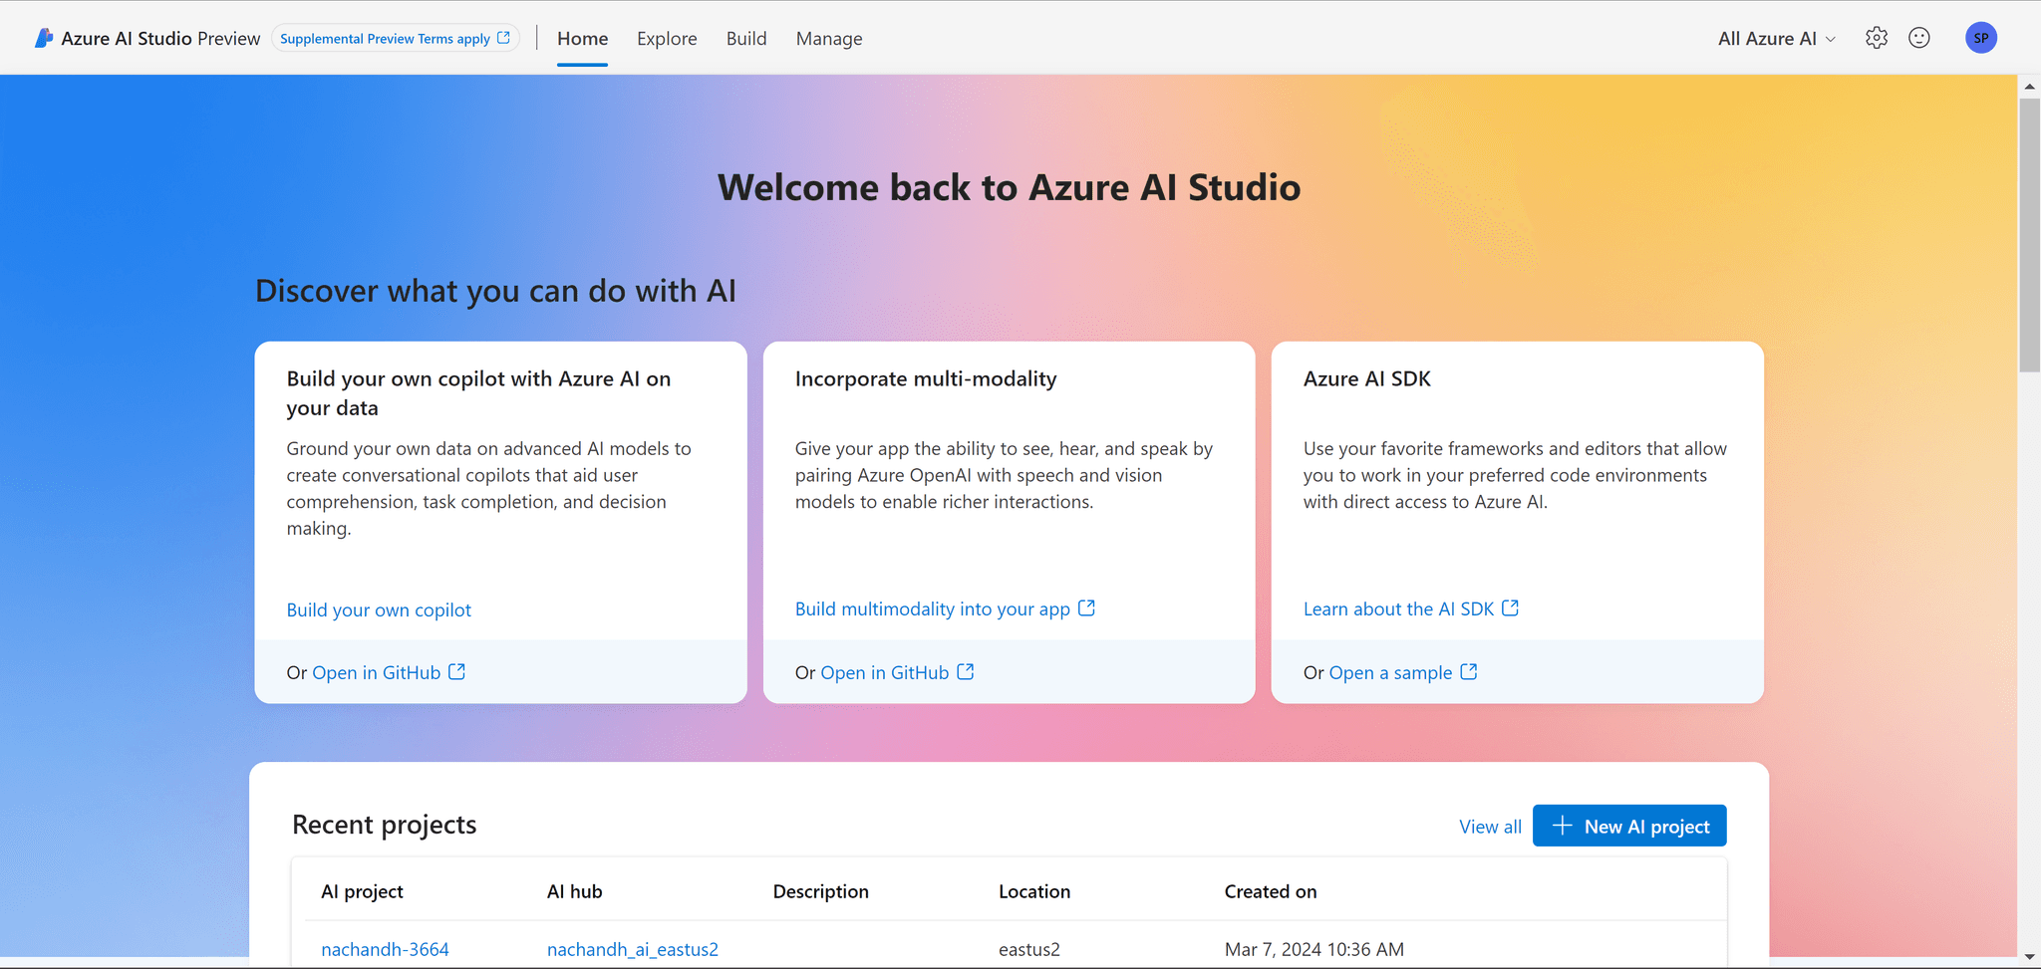Click the Discover what you can do with AI heading
The width and height of the screenshot is (2041, 969).
pyautogui.click(x=496, y=291)
